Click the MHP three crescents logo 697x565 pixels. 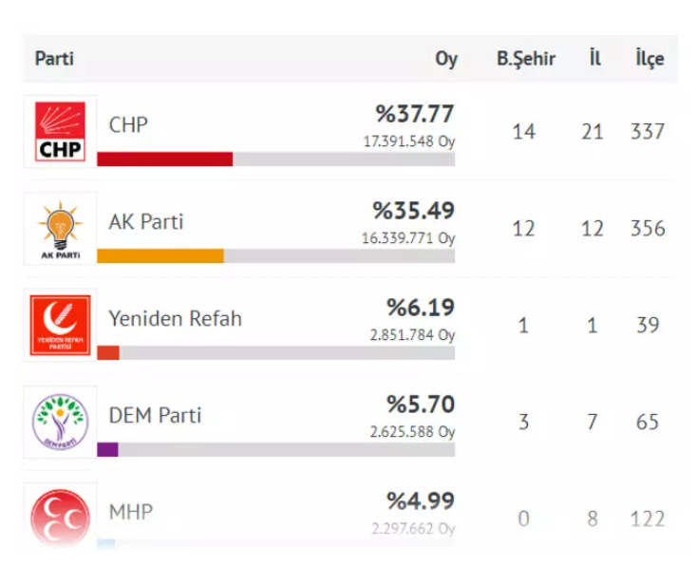coord(61,518)
